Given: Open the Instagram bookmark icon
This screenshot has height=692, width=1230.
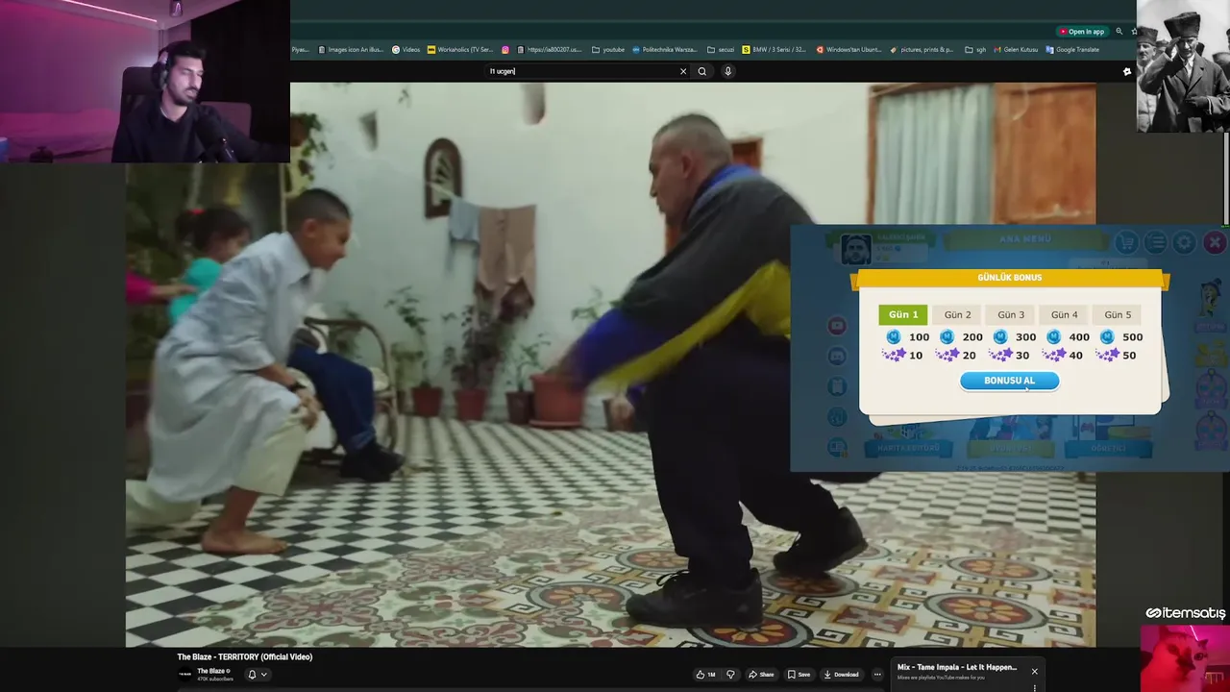Looking at the screenshot, I should pos(505,50).
